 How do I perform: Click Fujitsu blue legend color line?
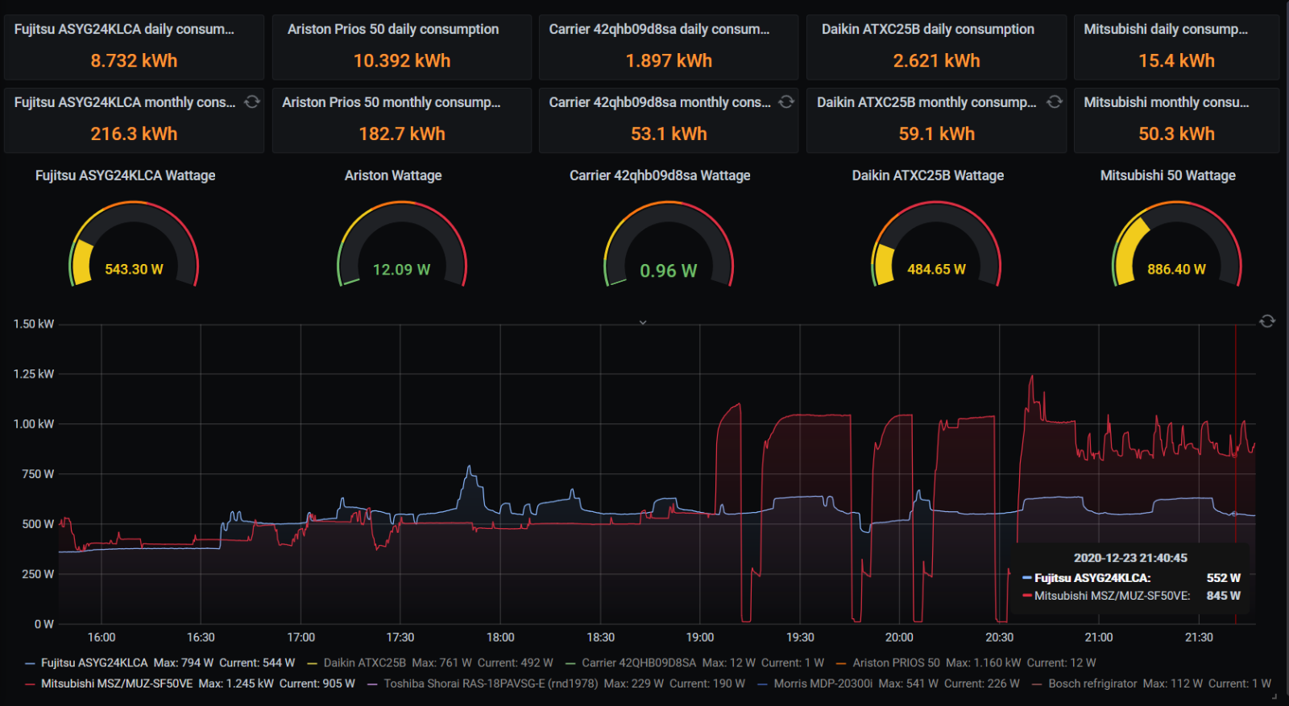pos(30,663)
